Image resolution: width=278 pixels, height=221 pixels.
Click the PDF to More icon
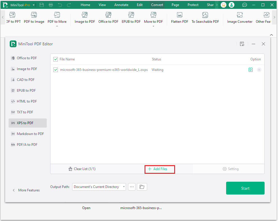[x=57, y=15]
